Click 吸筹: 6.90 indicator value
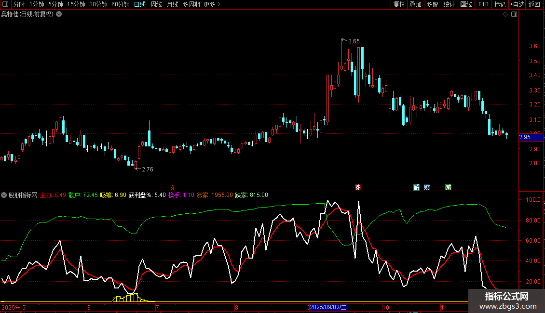The height and width of the screenshot is (313, 545). point(113,195)
